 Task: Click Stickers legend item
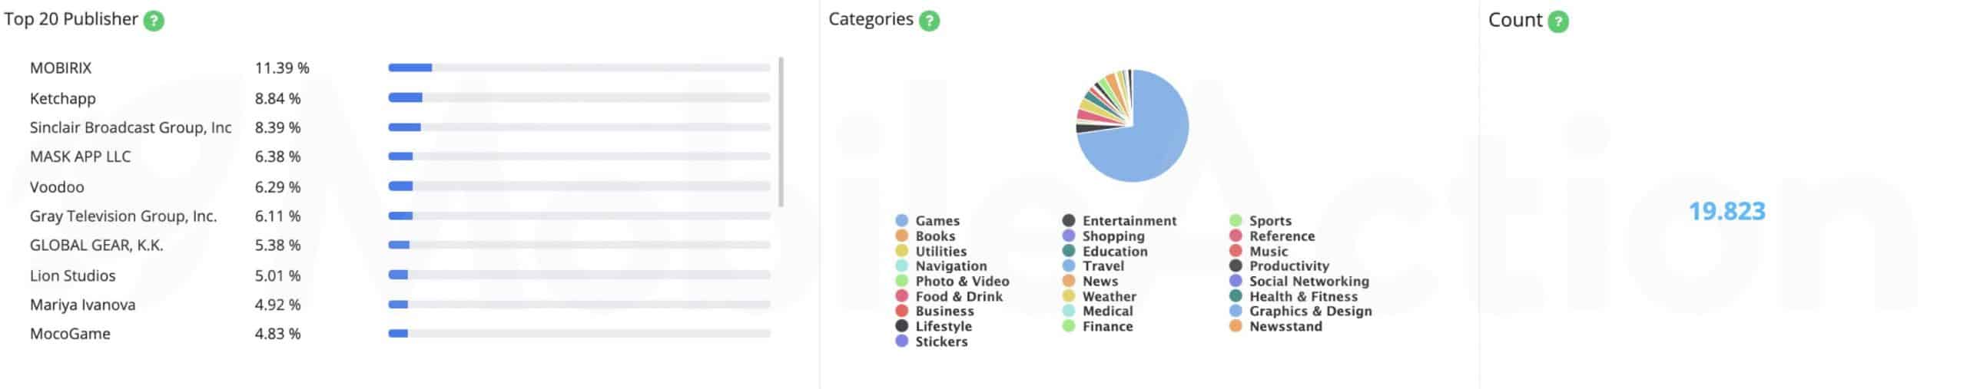pos(932,341)
